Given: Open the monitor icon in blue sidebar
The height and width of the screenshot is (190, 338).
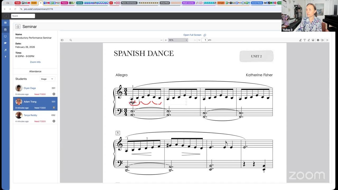Looking at the screenshot, I should click(x=5, y=36).
